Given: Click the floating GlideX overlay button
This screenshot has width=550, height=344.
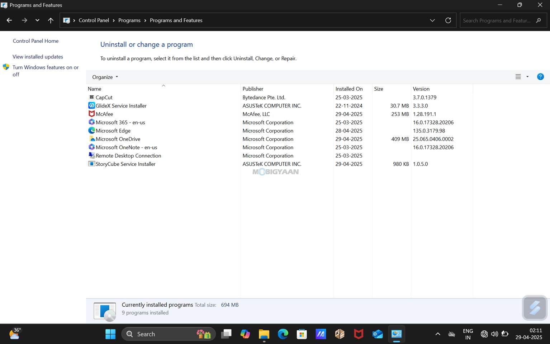Looking at the screenshot, I should point(535,308).
